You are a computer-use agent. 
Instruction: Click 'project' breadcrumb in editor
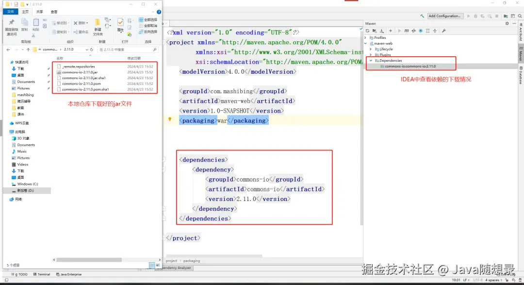pos(171,261)
